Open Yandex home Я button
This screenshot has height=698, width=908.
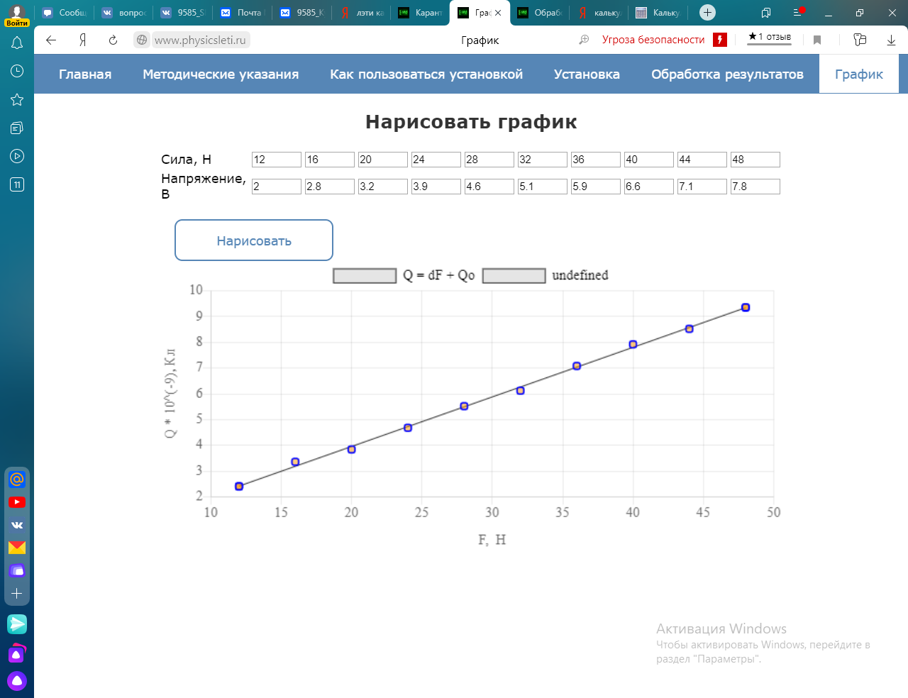[82, 40]
